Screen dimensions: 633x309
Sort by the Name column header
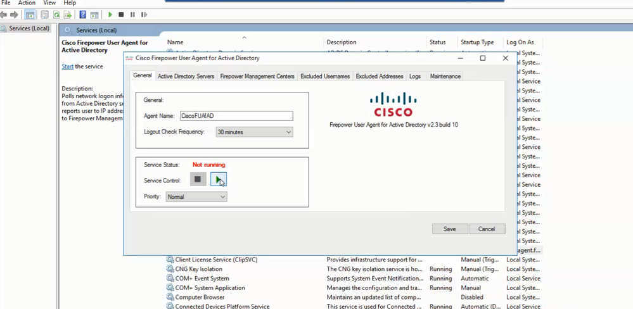(244, 42)
